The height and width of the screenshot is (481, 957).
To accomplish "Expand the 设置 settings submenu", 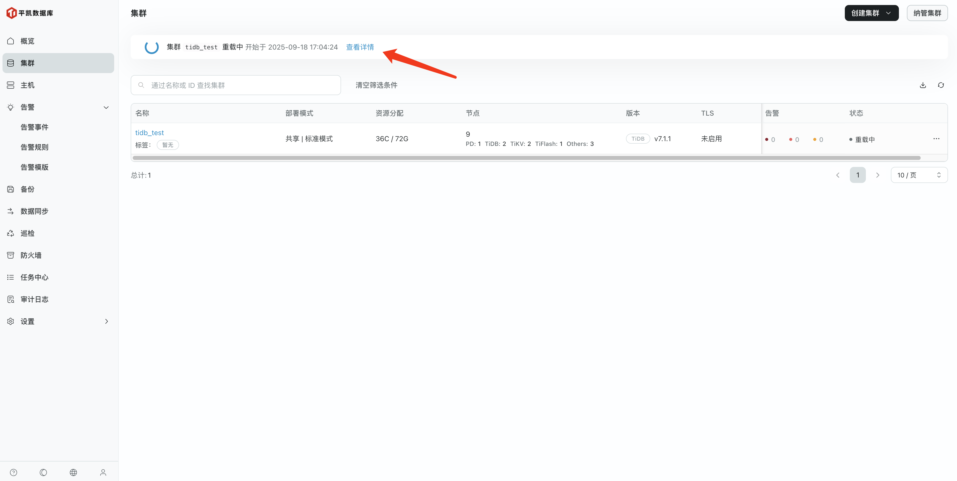I will [x=107, y=321].
